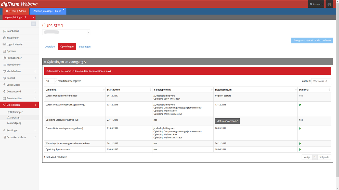Close the Zeeland_massage | Klant tab
This screenshot has height=190, width=339.
click(x=64, y=10)
